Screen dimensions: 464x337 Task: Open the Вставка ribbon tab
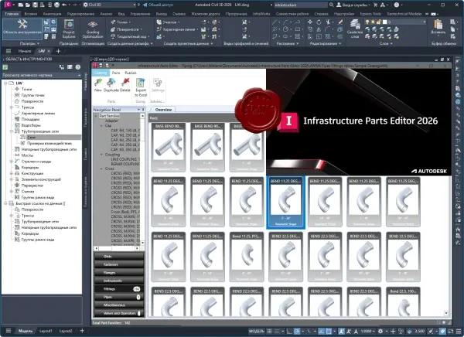[x=31, y=14]
